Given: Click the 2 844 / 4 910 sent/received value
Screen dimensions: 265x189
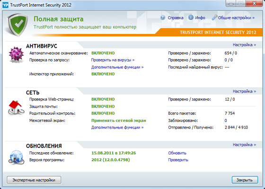Looking at the screenshot, I should click(236, 128).
